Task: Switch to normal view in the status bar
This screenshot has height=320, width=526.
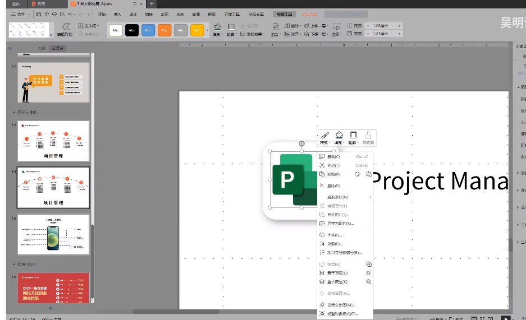Action: click(474, 318)
